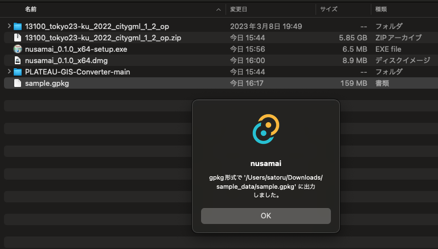Click the blue folder icon of 13100_tokyo23-ku_2022_citygml_1_2_op
This screenshot has height=249, width=438.
[x=18, y=27]
